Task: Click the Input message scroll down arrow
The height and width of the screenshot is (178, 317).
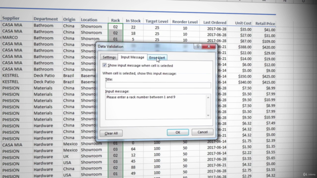Action: (x=208, y=115)
